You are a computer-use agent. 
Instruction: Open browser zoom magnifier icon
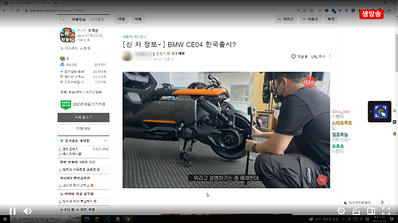point(298,10)
